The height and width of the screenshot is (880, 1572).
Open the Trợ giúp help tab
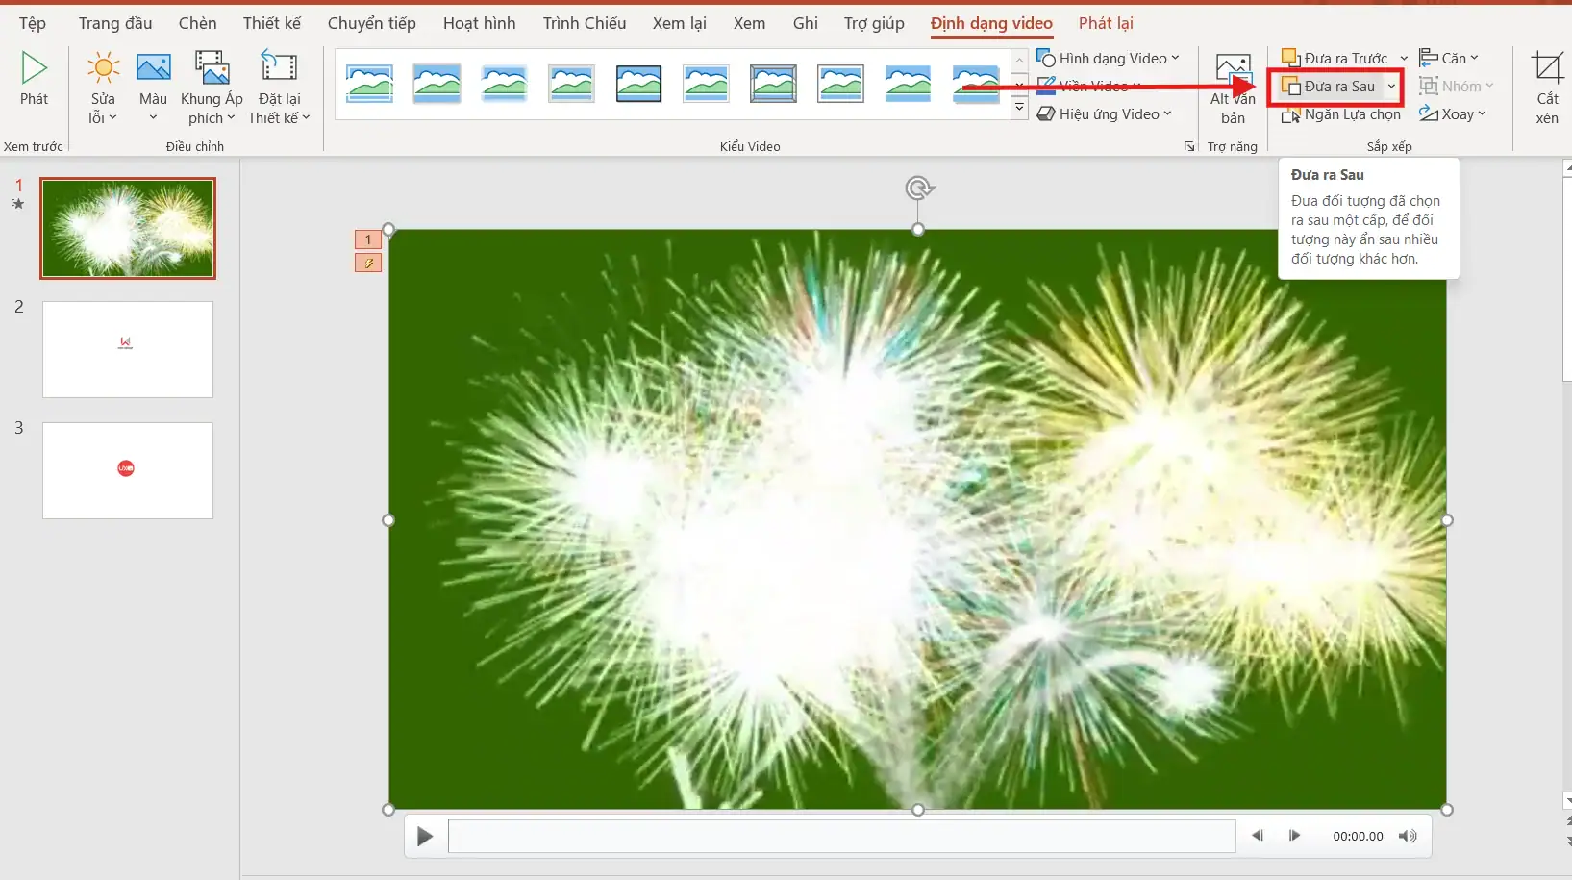click(x=875, y=23)
